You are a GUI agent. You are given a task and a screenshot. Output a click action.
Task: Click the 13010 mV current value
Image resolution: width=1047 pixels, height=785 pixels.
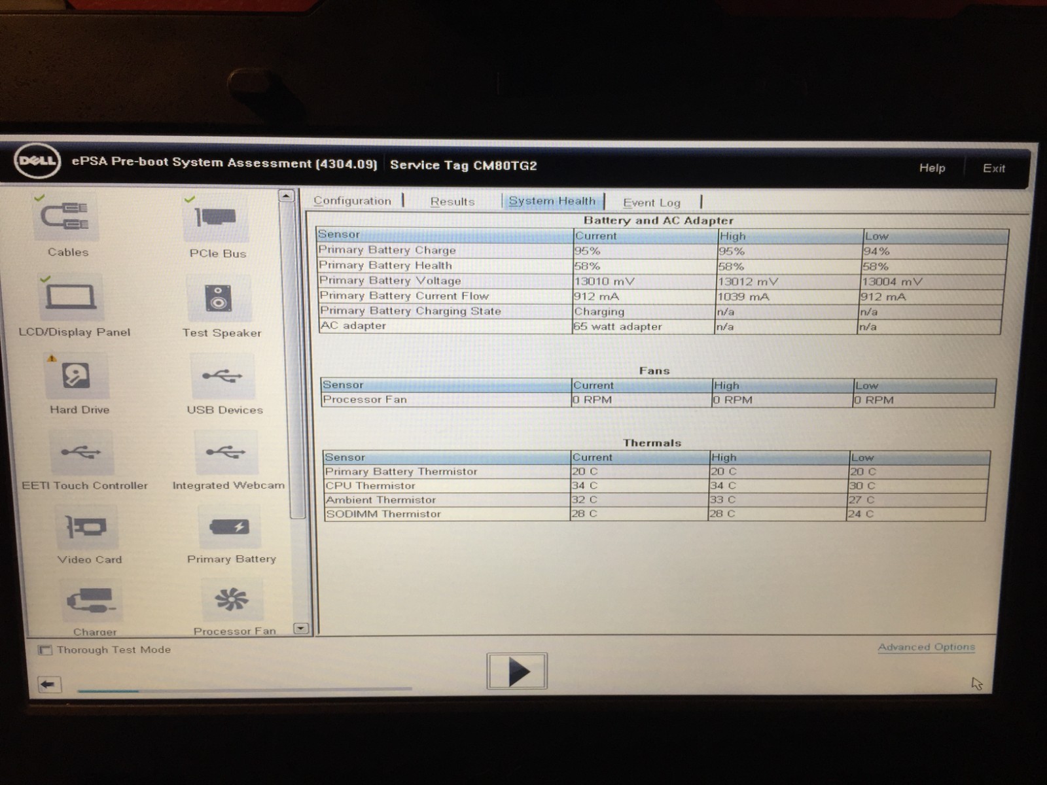(604, 281)
